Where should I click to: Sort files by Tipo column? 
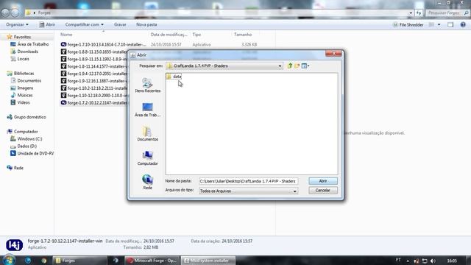click(x=196, y=35)
